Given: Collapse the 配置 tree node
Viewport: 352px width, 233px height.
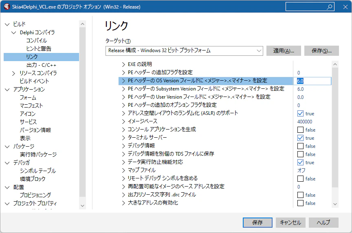Looking at the screenshot, I should pyautogui.click(x=7, y=187).
